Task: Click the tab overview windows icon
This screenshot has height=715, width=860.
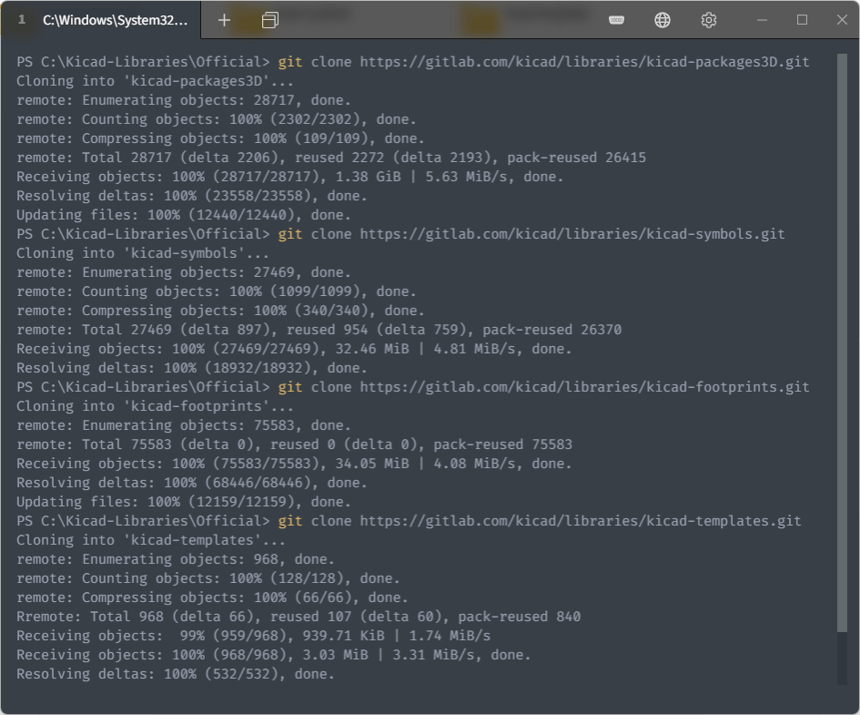Action: [270, 20]
